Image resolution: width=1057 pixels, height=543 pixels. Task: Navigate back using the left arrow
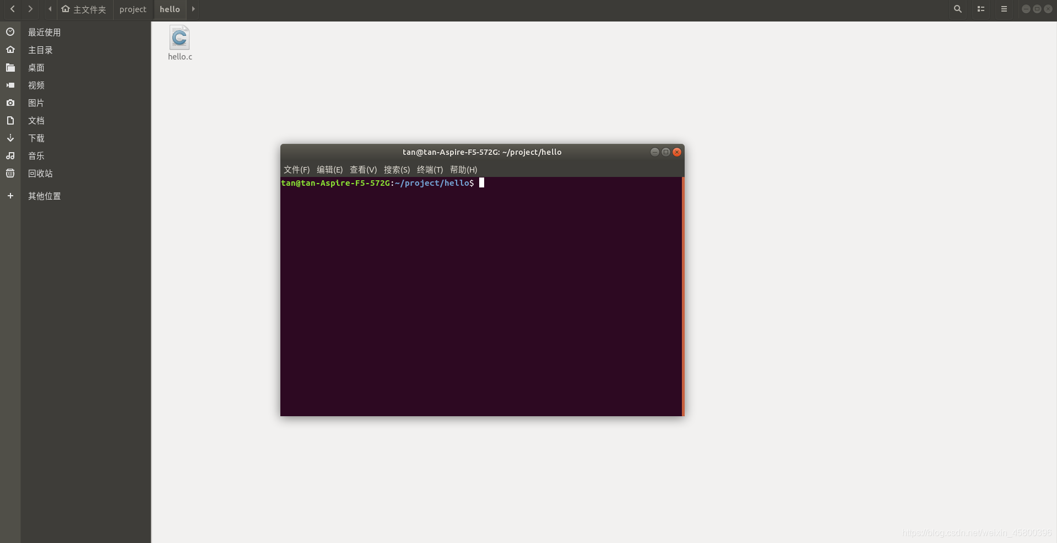tap(12, 9)
